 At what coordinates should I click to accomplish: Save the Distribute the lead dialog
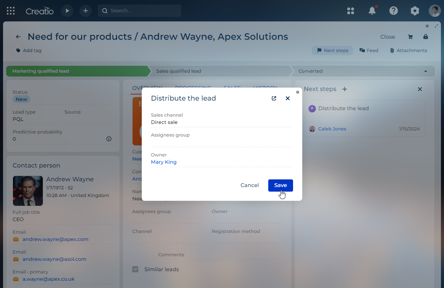coord(280,185)
